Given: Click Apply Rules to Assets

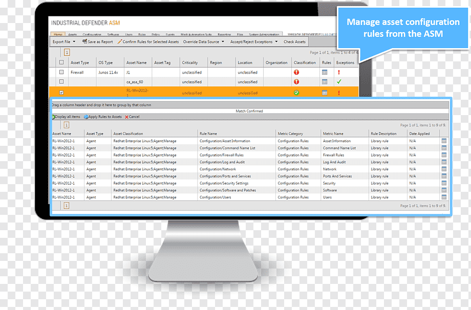Looking at the screenshot, I should point(103,117).
